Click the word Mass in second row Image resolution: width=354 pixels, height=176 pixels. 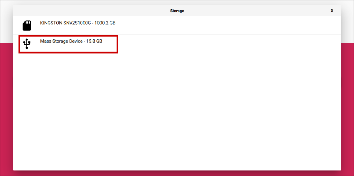[x=45, y=41]
